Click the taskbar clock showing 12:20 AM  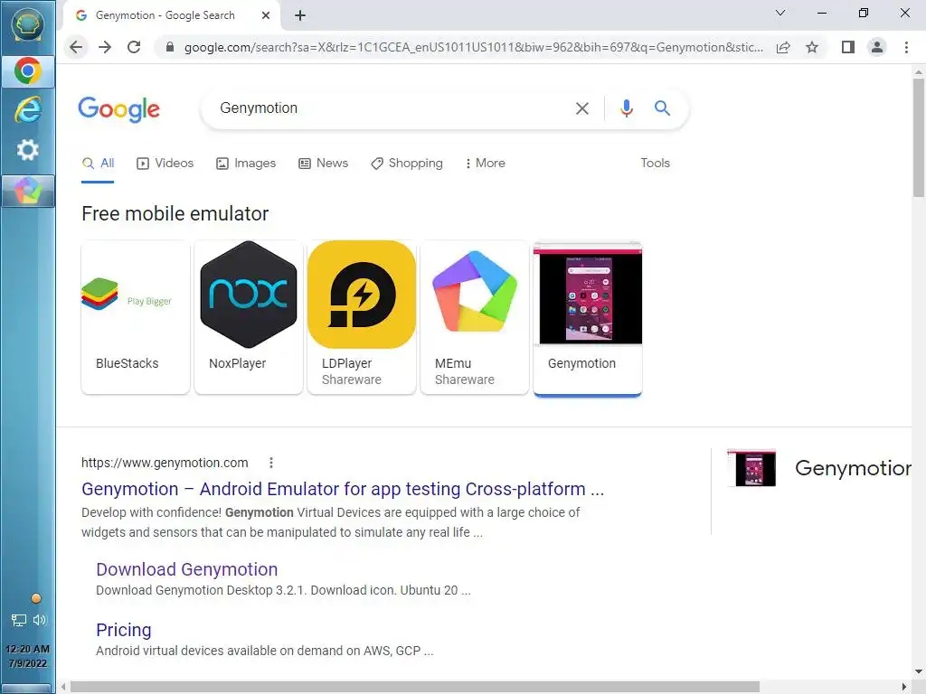[28, 656]
